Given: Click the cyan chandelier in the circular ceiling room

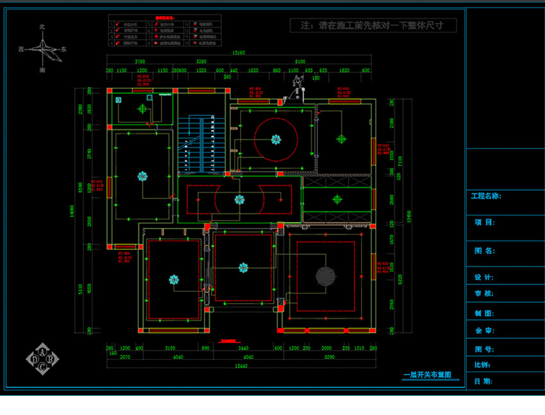Looking at the screenshot, I should (x=276, y=138).
